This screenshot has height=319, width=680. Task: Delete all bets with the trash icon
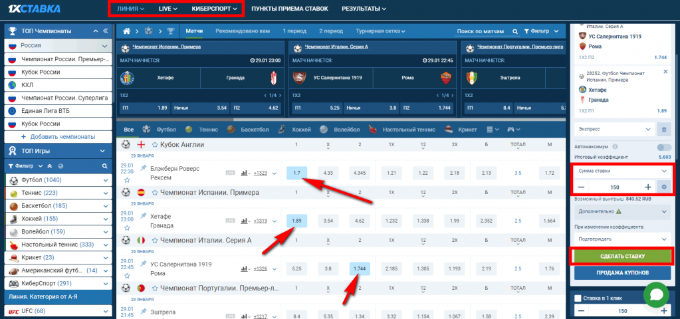point(663,129)
